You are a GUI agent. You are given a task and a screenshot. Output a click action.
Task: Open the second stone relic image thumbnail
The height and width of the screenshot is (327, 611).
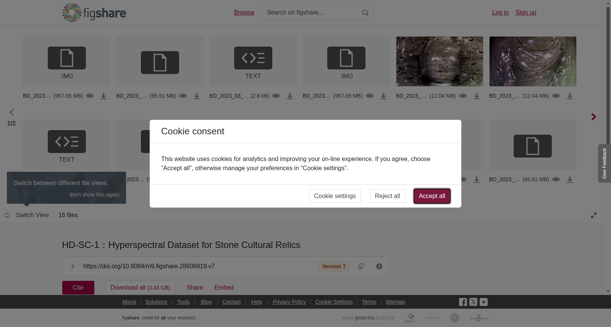pos(533,61)
